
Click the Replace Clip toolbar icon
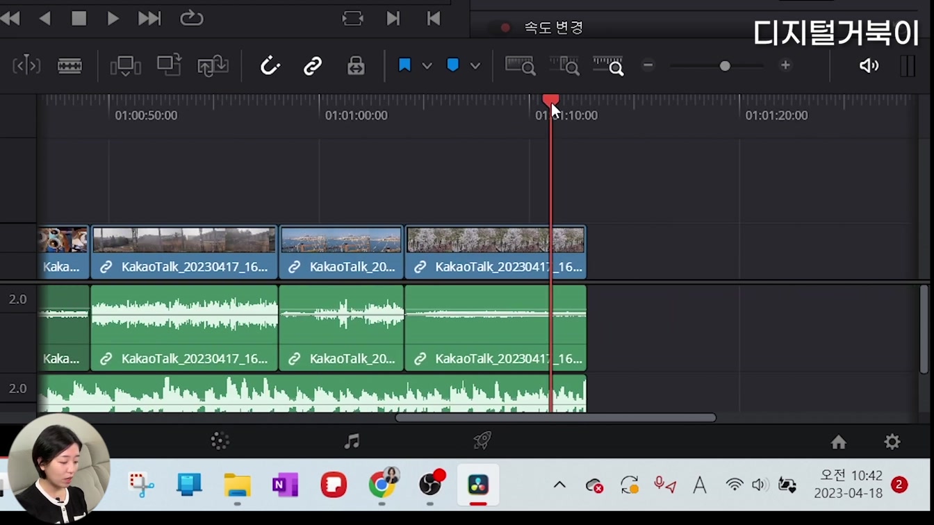tap(213, 66)
